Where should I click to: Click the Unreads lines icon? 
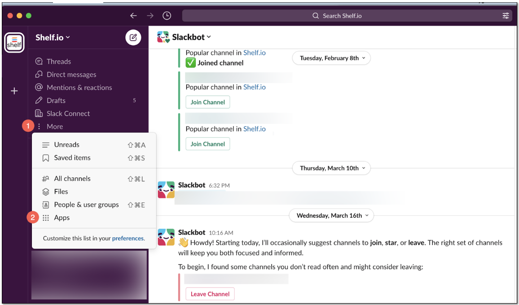tap(46, 145)
